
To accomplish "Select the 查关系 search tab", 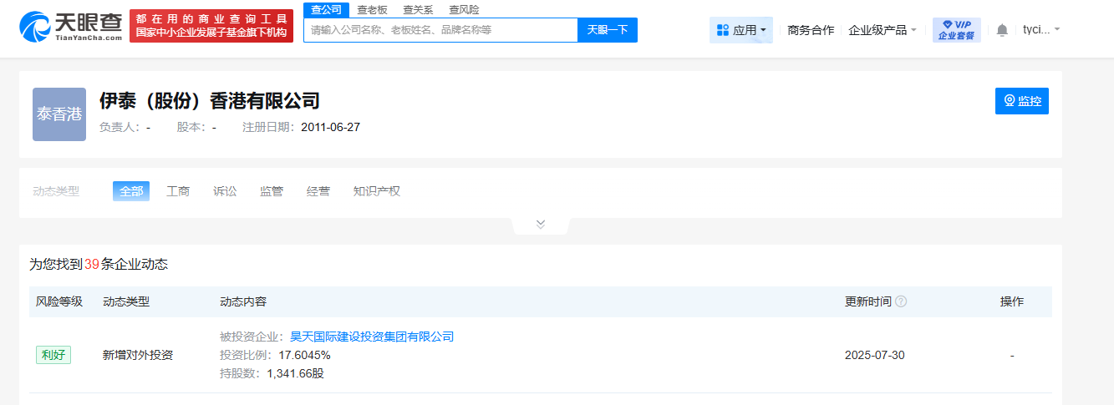I will 418,10.
